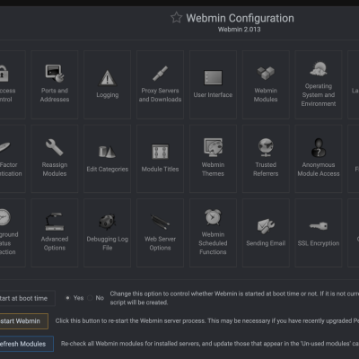The image size is (359, 359).
Task: Click the Webmin Configuration title text
Action: click(x=240, y=18)
